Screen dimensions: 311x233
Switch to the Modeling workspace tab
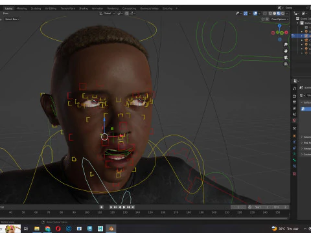[21, 8]
